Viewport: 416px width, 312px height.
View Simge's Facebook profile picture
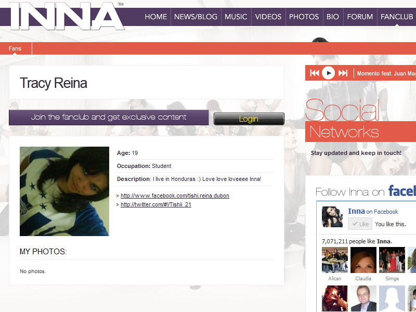392,260
